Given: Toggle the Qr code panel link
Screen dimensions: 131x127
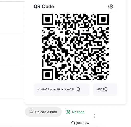Looking at the screenshot, I should [78, 112].
